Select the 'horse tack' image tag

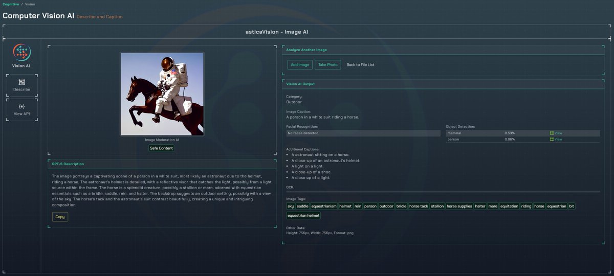419,206
